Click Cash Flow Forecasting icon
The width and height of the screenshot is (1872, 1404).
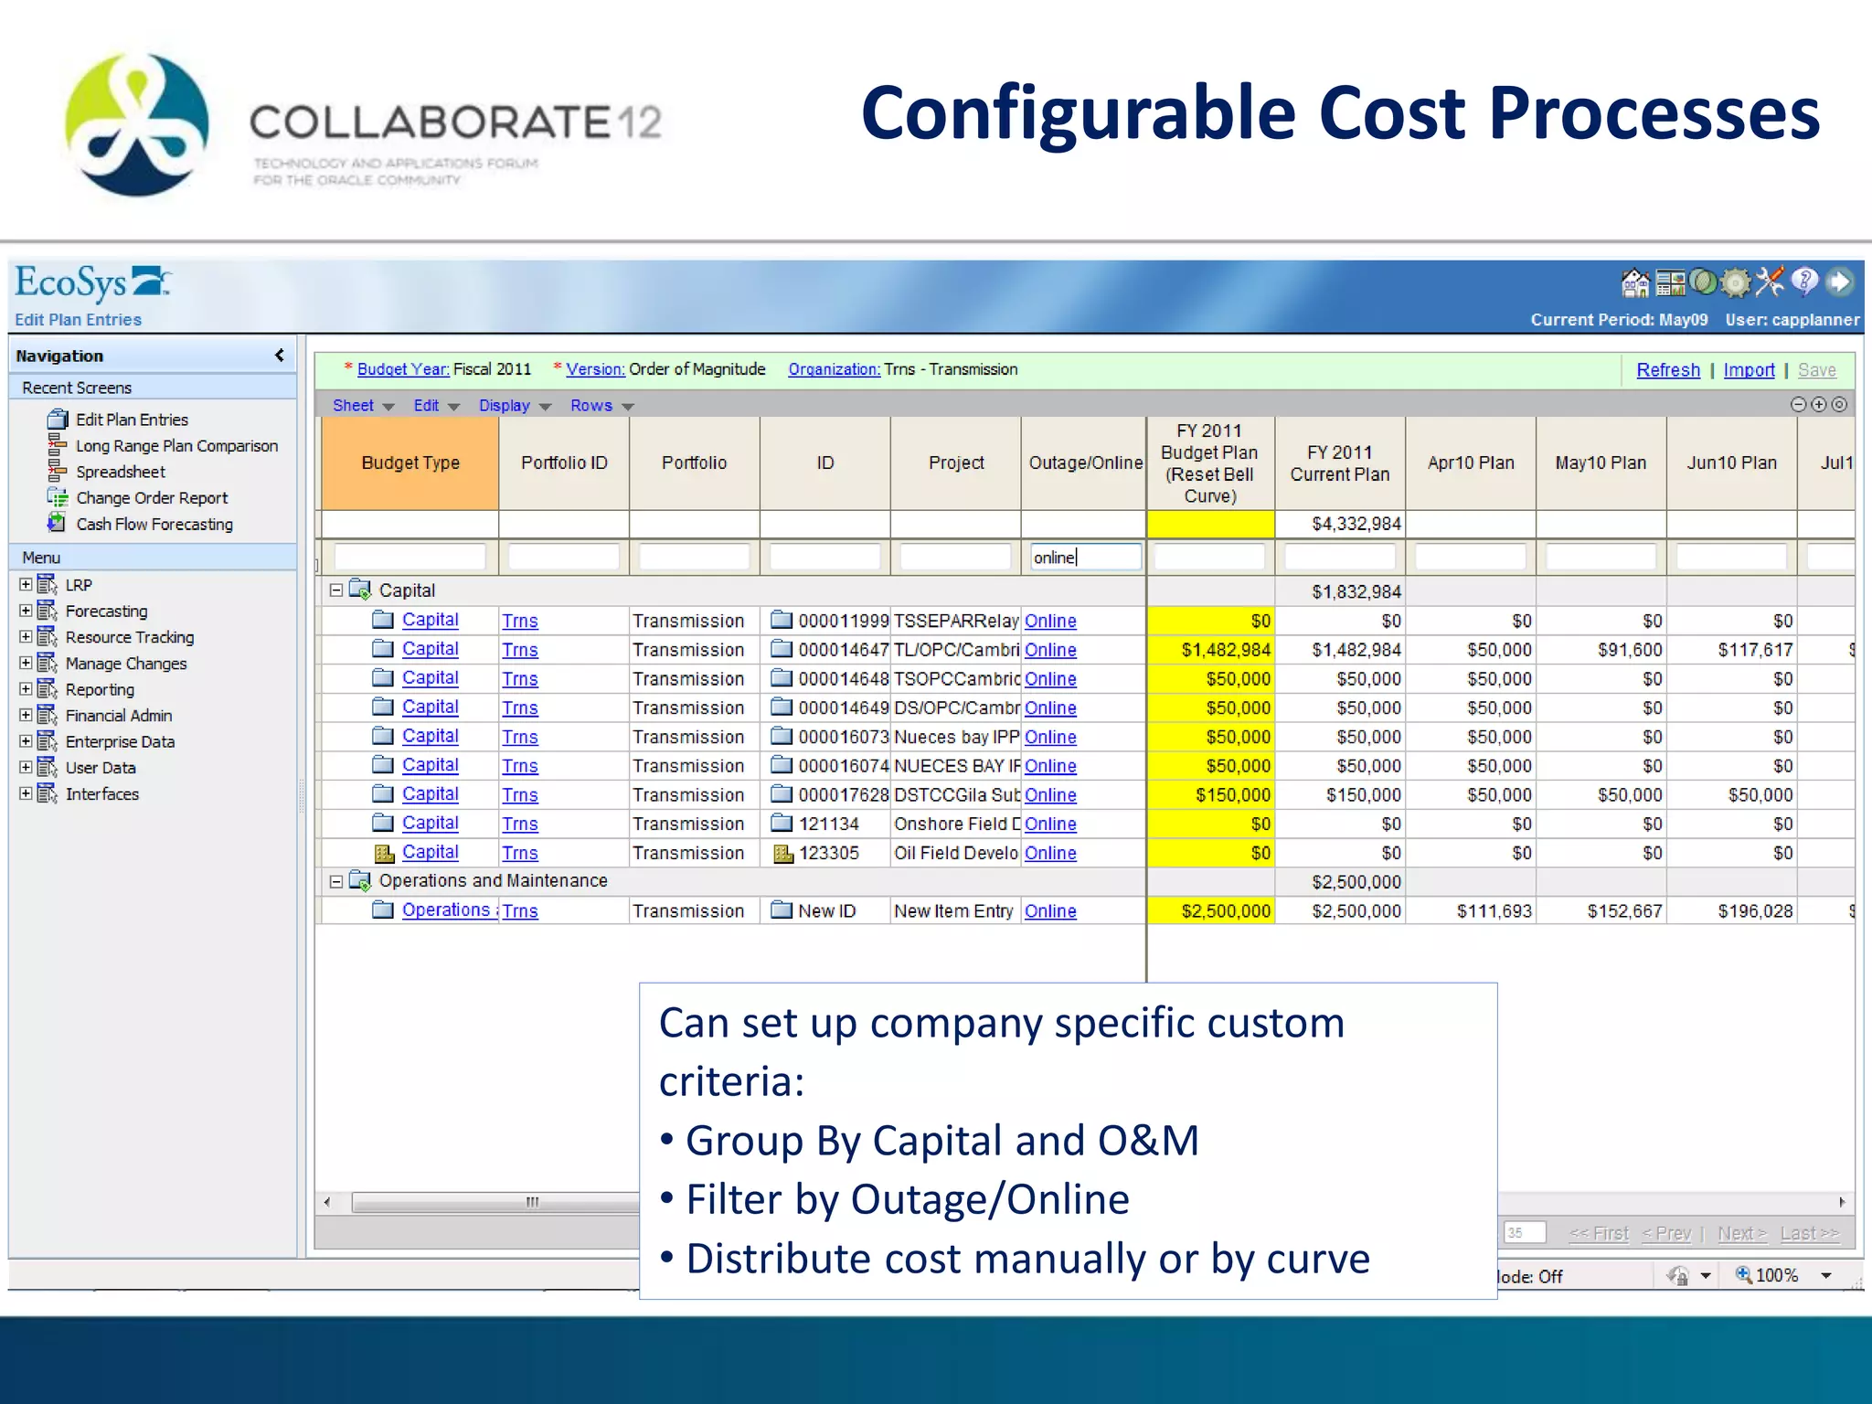click(58, 523)
